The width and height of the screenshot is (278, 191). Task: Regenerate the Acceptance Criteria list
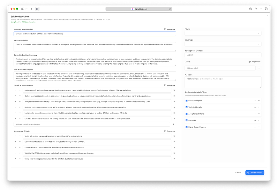click(x=169, y=130)
